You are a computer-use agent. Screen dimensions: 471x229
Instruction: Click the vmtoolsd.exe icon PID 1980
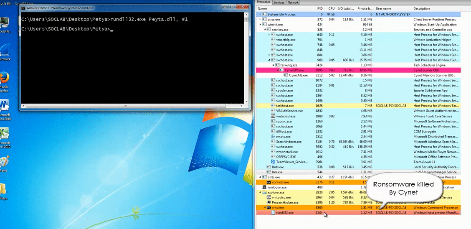[273, 116]
